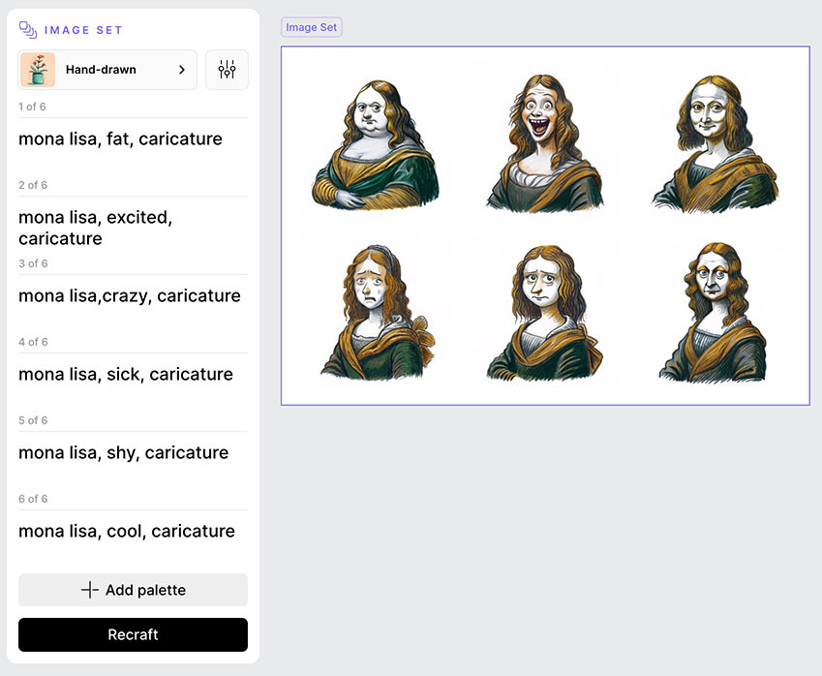Click the "2 of 6" label
The image size is (822, 676).
[x=33, y=185]
